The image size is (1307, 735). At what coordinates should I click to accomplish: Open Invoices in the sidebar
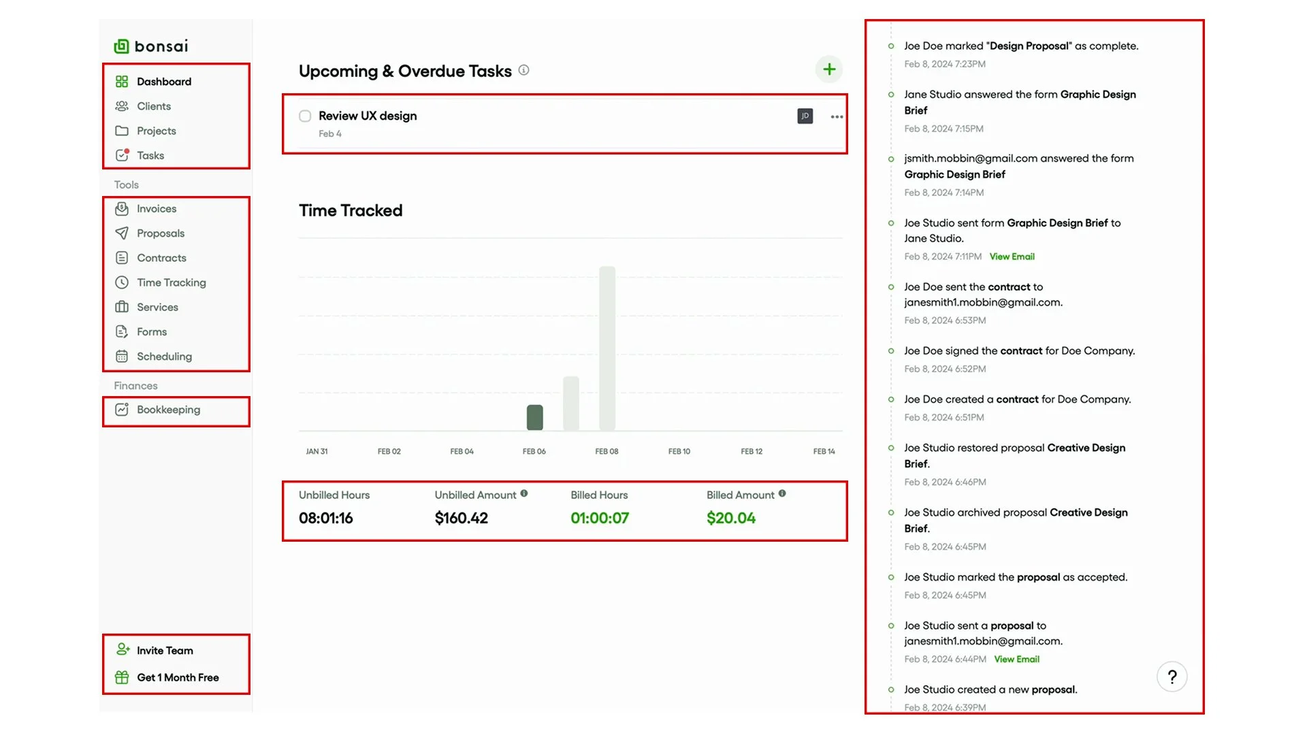156,209
